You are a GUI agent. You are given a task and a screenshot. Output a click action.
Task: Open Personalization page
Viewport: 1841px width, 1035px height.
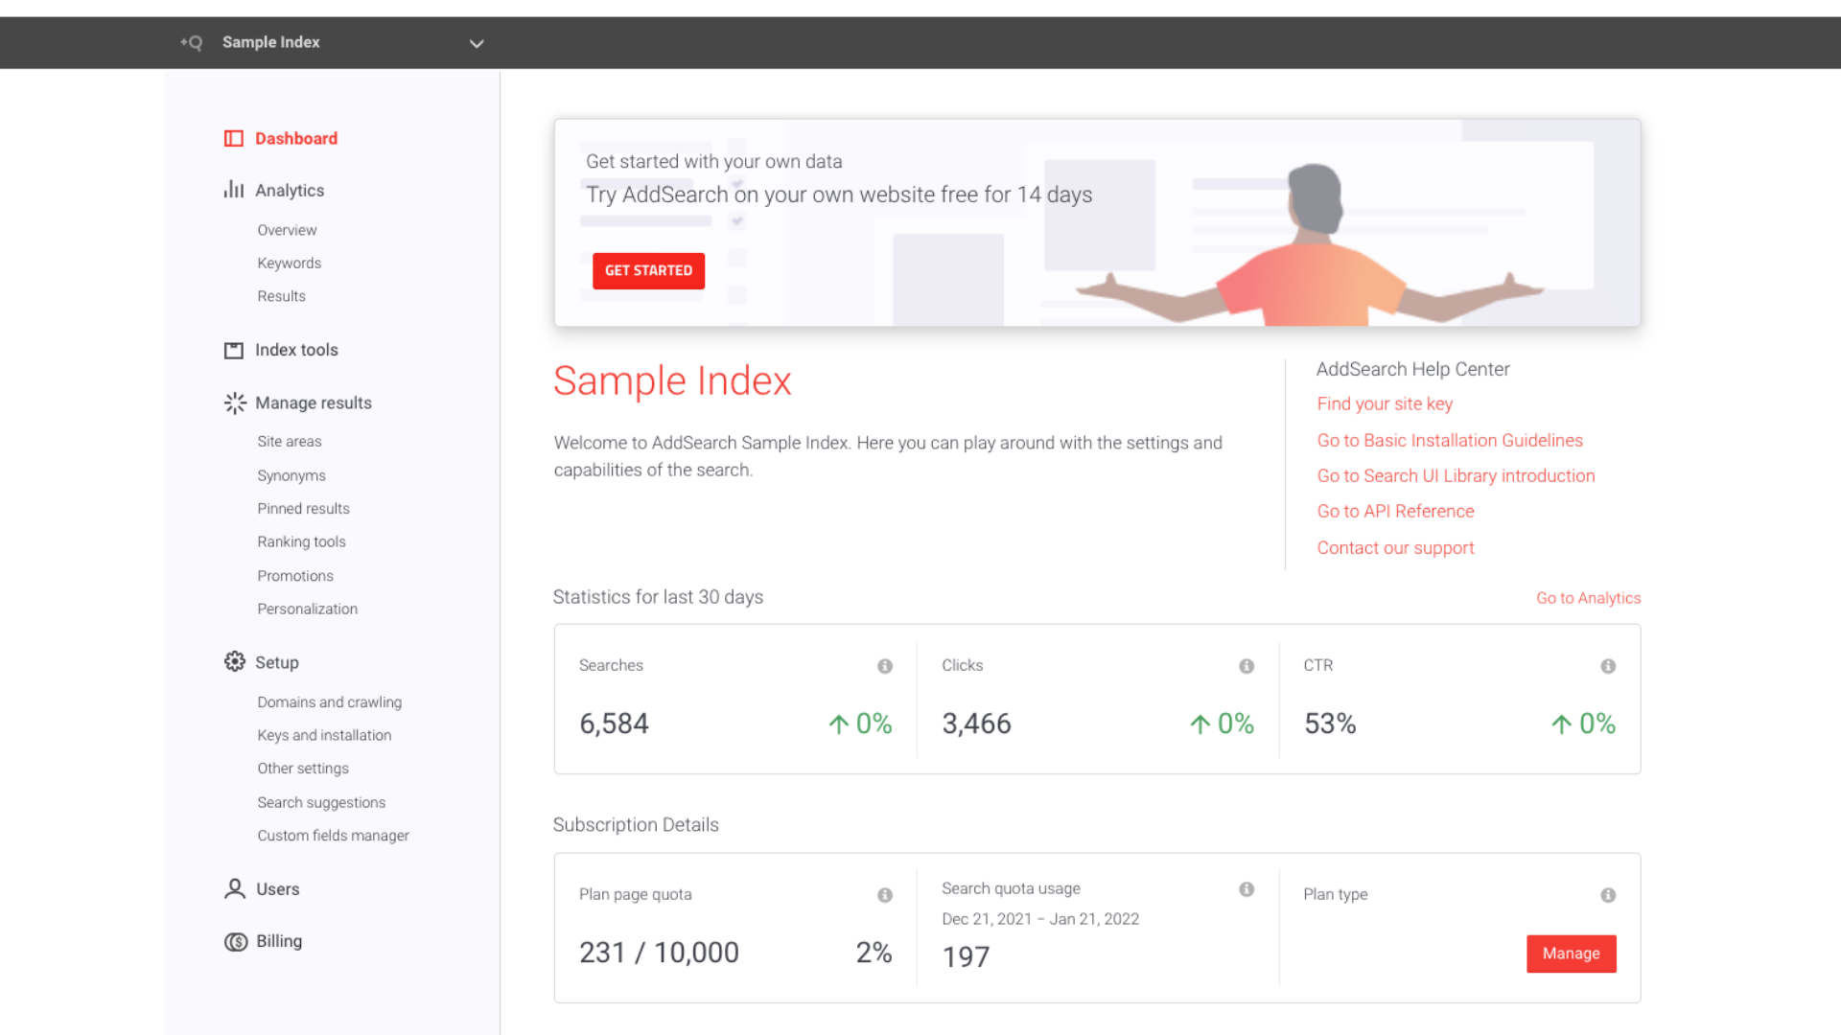(307, 609)
